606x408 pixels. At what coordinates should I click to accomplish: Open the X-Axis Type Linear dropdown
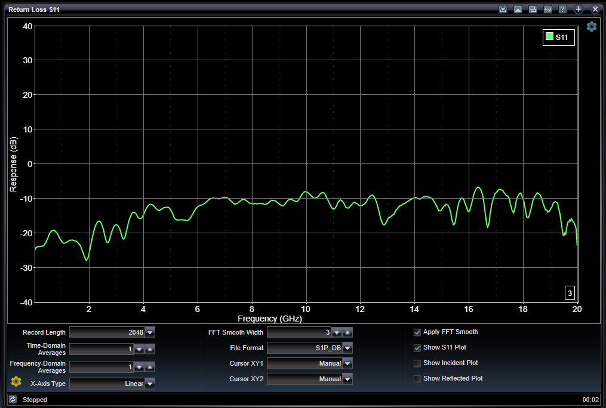(150, 384)
